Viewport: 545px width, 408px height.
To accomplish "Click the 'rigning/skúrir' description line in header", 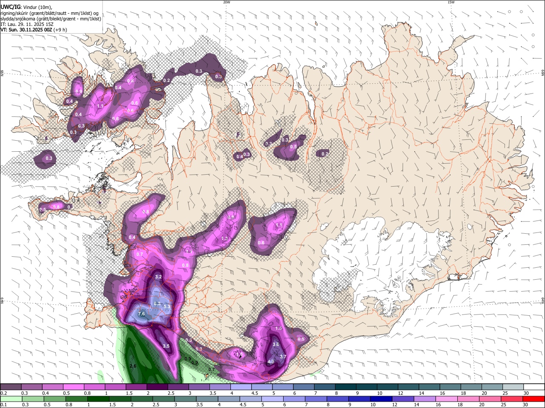I will click(x=49, y=13).
